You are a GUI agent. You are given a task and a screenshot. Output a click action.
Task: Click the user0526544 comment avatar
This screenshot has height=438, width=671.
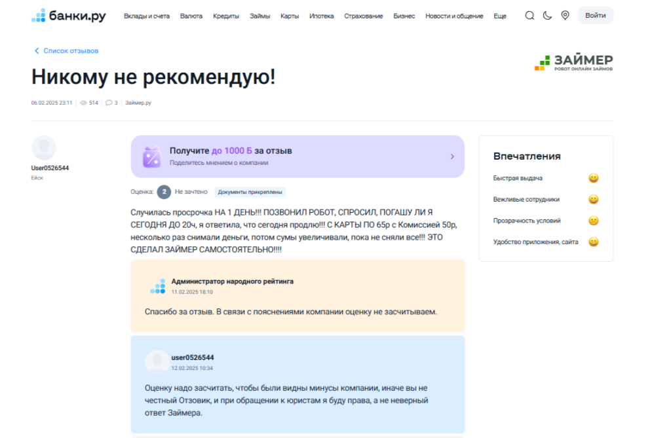point(157,362)
